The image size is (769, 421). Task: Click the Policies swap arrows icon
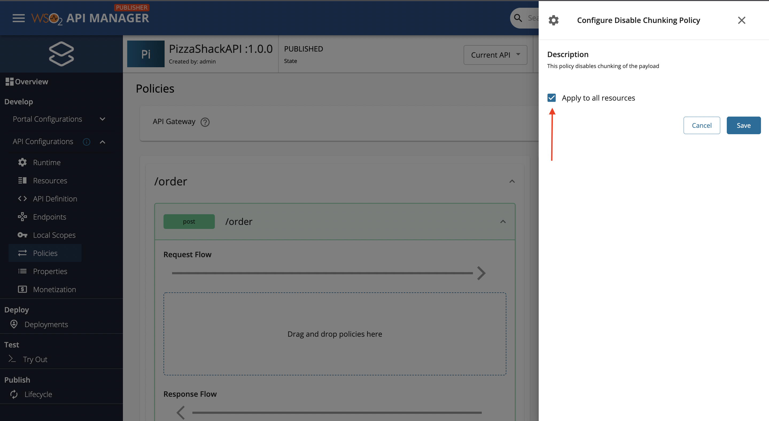point(22,253)
